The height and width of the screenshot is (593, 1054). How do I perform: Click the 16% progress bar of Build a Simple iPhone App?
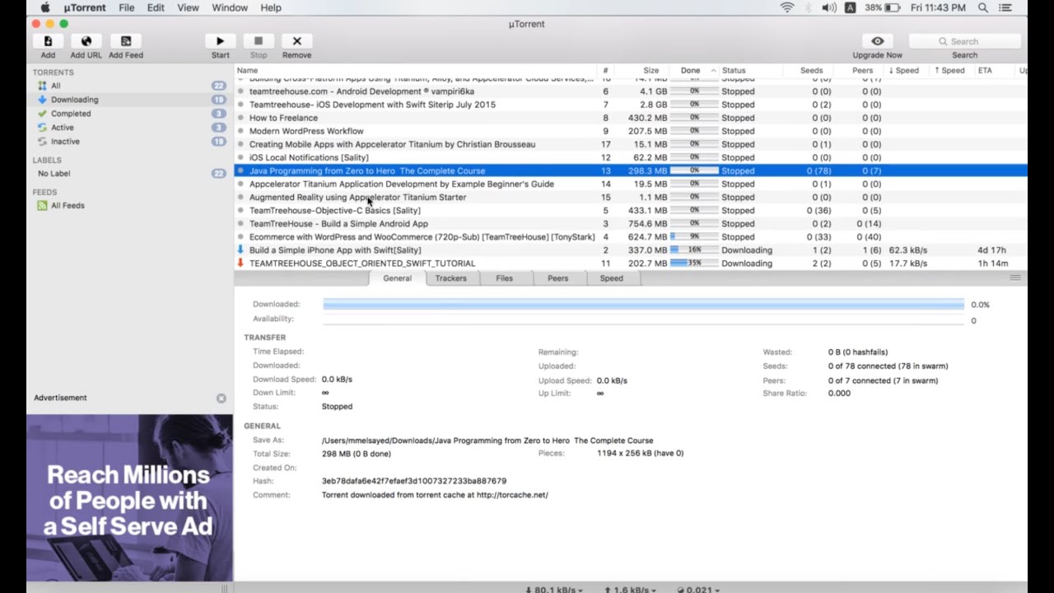(x=694, y=250)
